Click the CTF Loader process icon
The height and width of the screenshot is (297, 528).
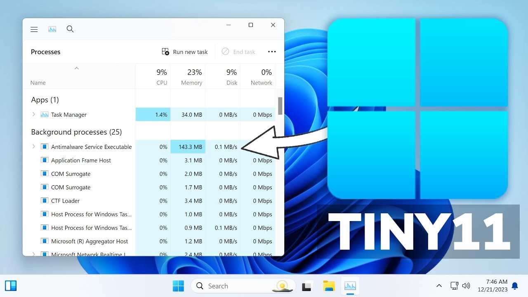coord(45,200)
